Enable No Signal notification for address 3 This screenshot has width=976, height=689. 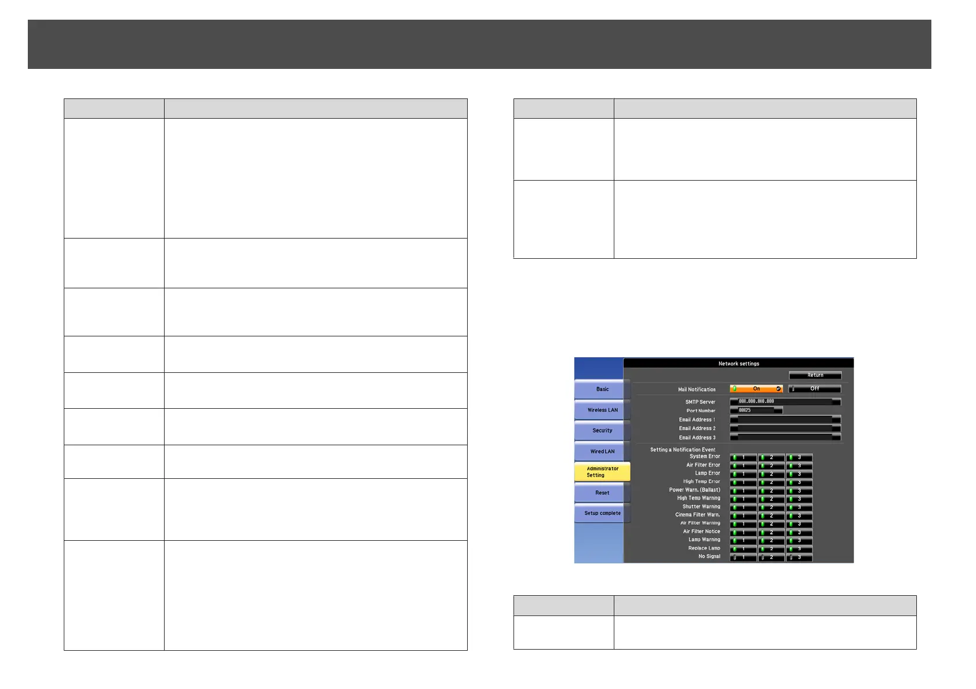pos(799,557)
